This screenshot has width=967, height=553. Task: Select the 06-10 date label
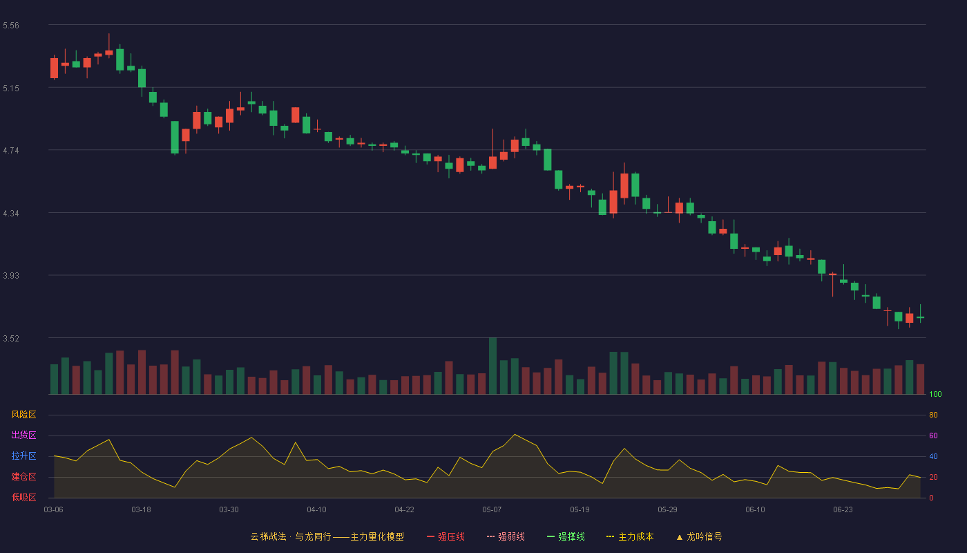(x=755, y=509)
